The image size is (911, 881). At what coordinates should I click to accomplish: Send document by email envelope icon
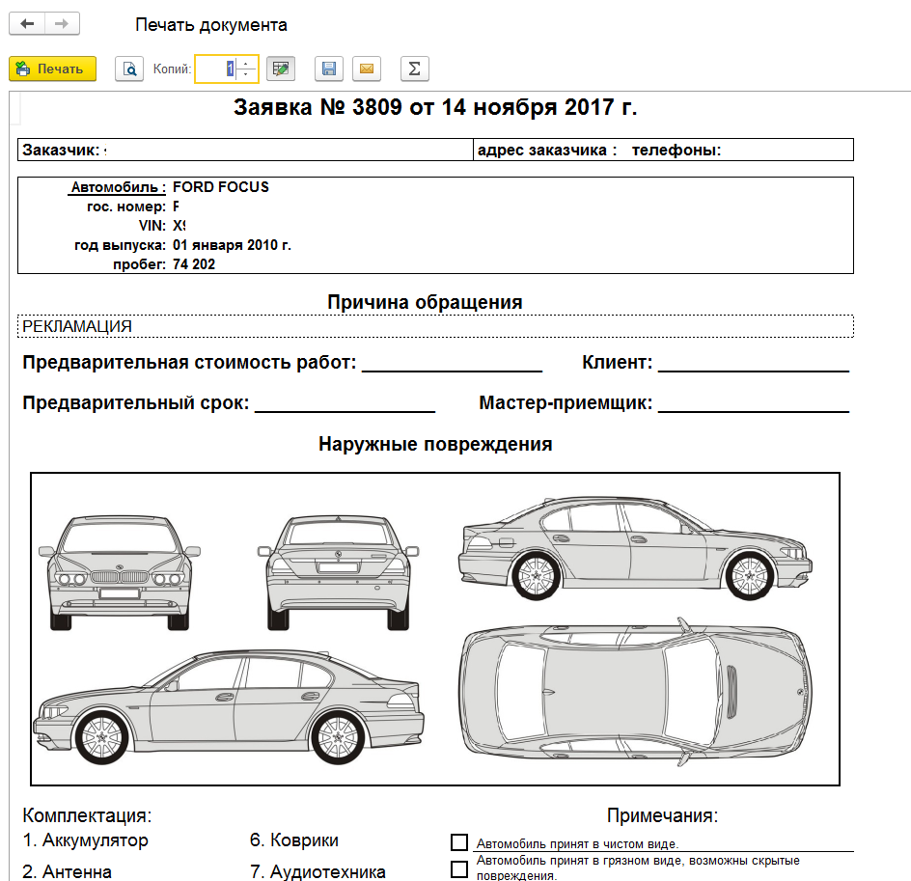pos(367,69)
